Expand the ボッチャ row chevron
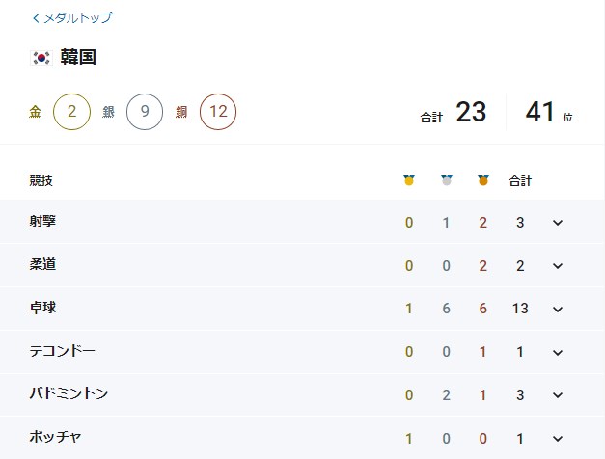Viewport: 605px width, 459px height. [x=558, y=439]
